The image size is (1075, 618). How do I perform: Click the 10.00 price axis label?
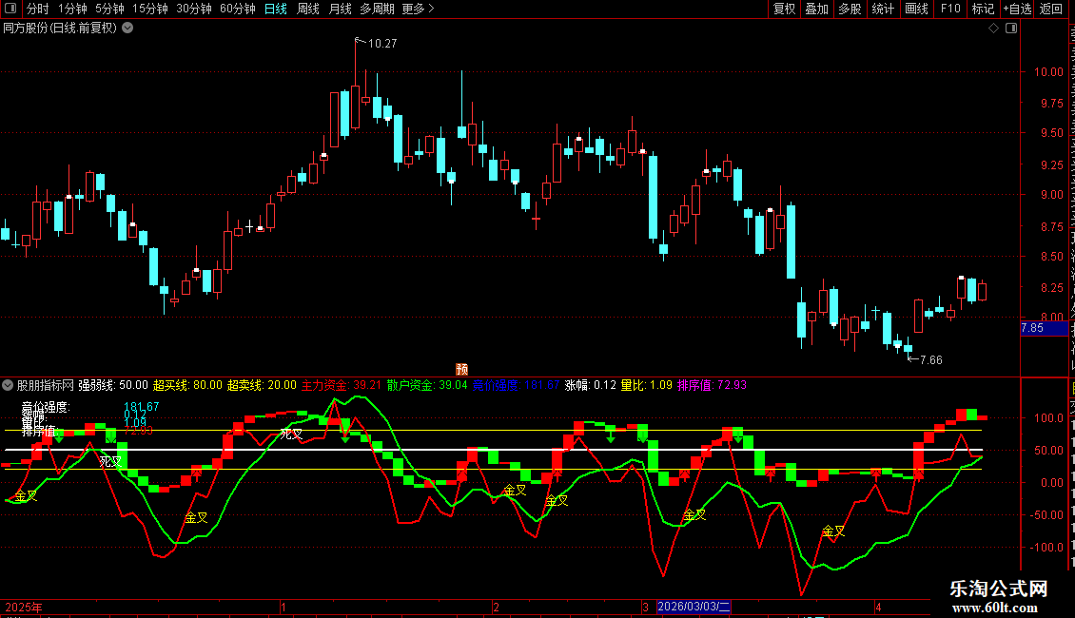tap(1048, 72)
